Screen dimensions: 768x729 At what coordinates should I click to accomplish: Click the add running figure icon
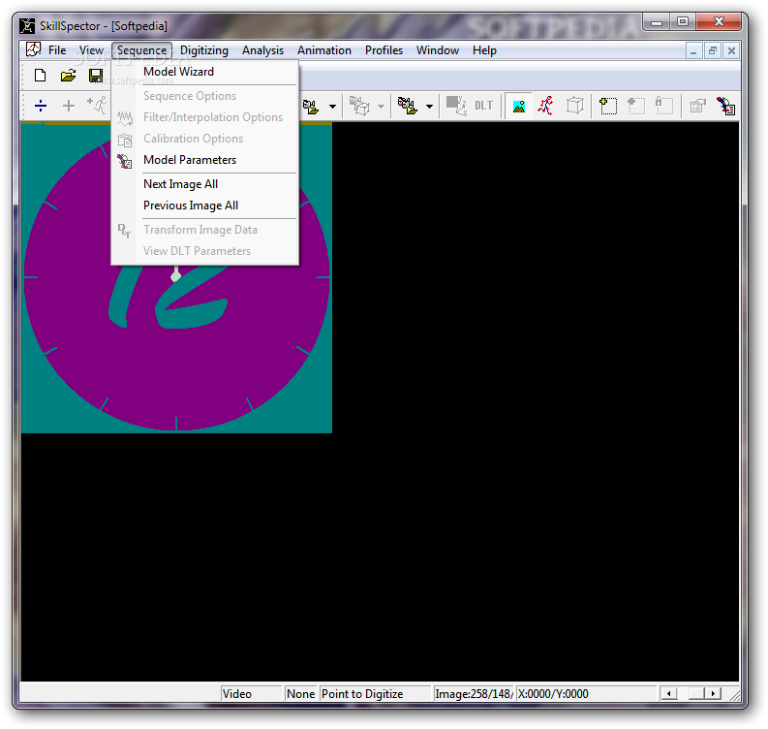(x=97, y=105)
